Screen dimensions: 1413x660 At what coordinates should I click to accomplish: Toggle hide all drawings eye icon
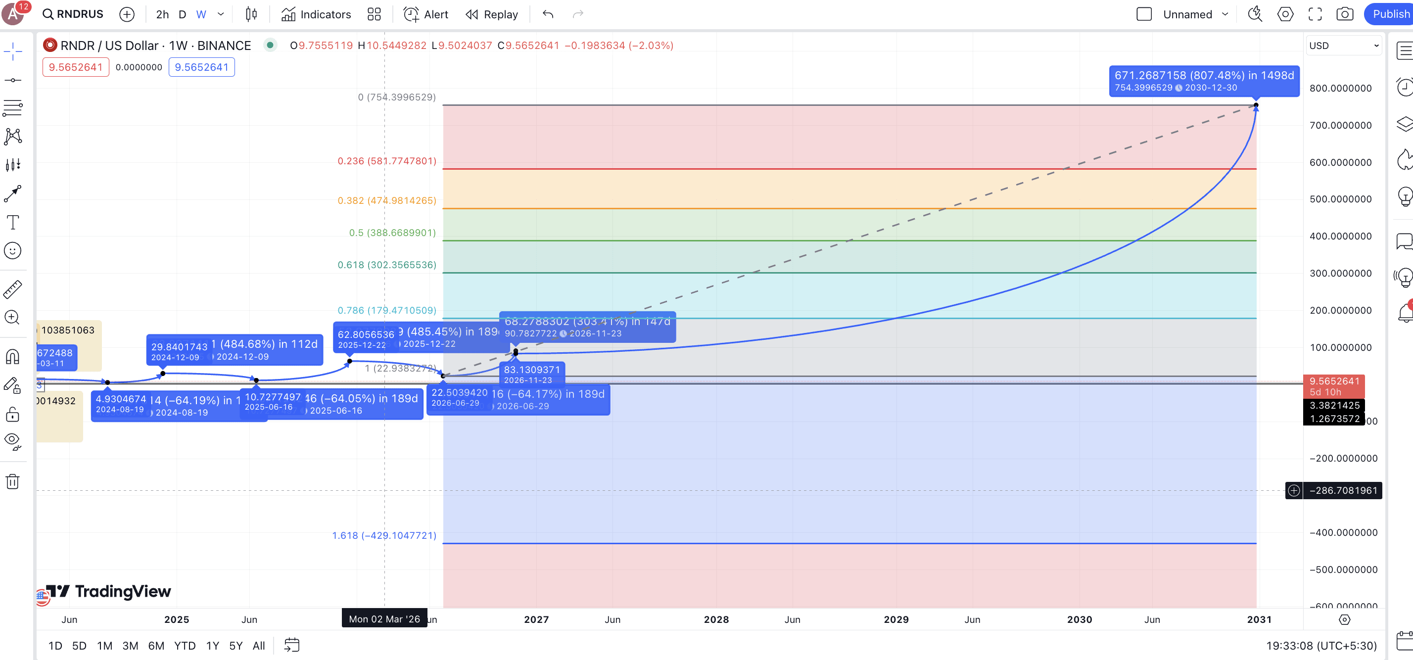[x=13, y=440]
